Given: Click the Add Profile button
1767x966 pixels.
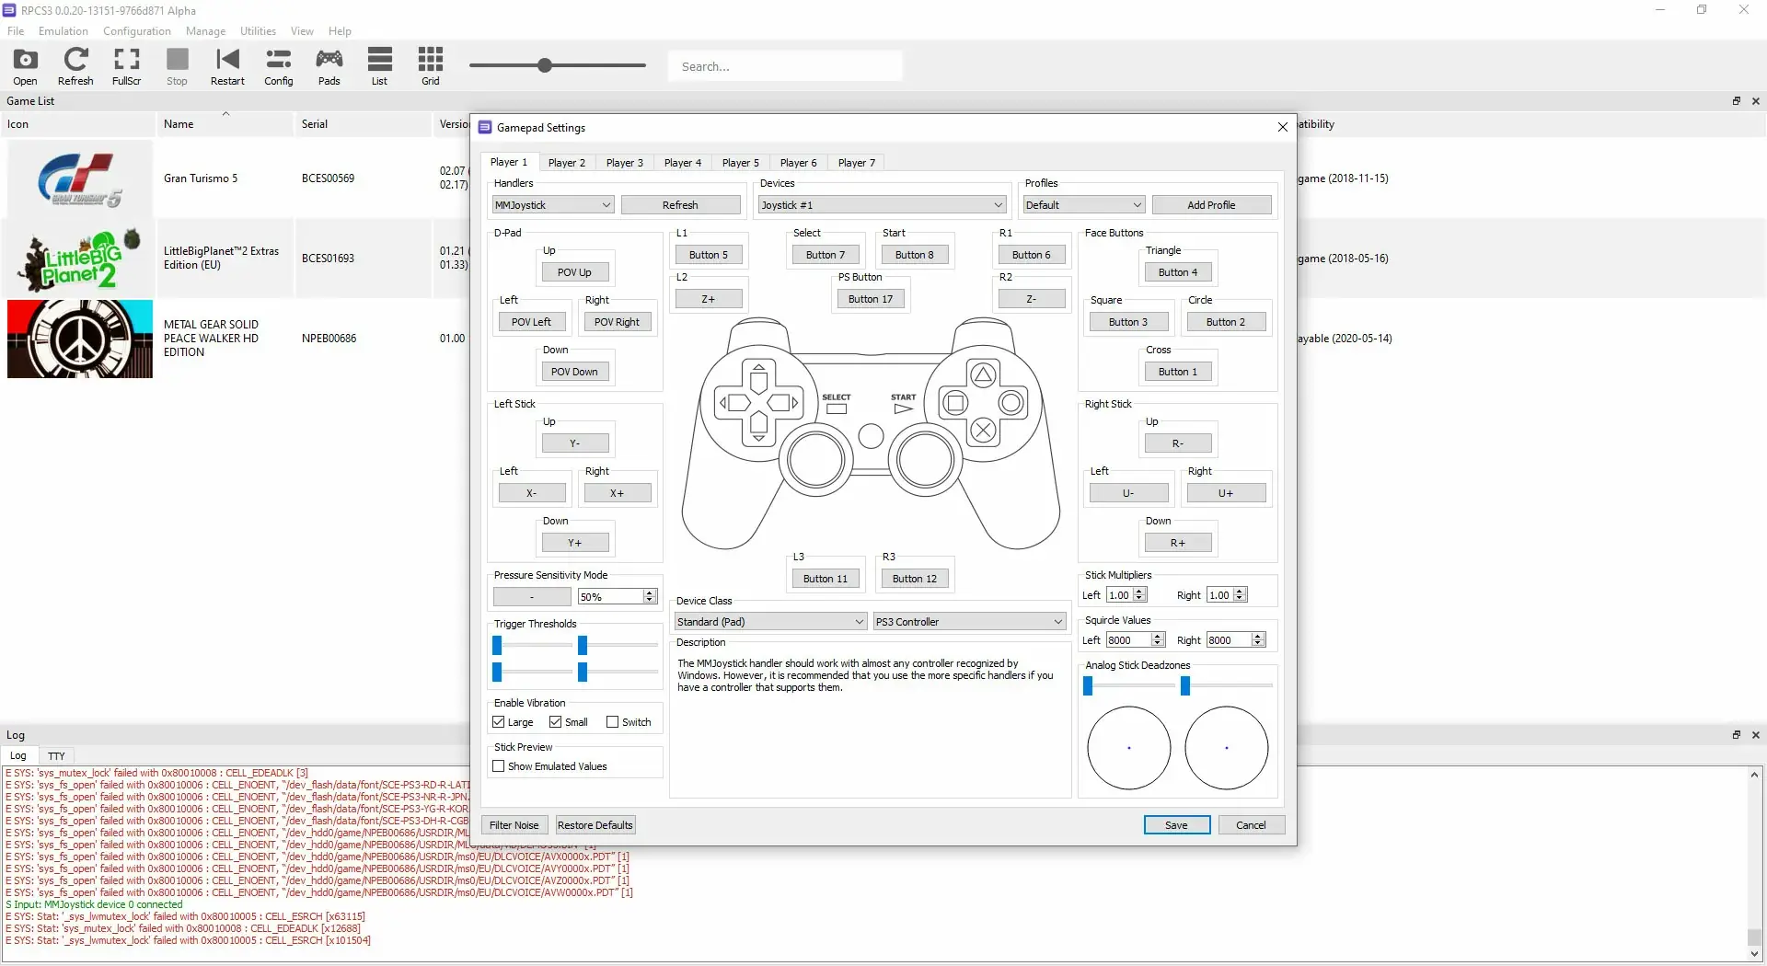Looking at the screenshot, I should (x=1211, y=205).
